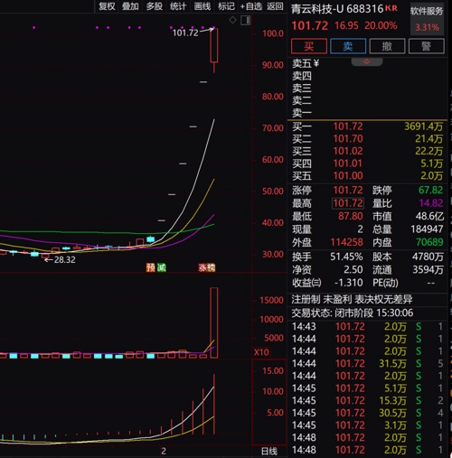Viewport: 452px width, 458px height.
Task: Click the 28.32 low price label
Action: pos(64,260)
